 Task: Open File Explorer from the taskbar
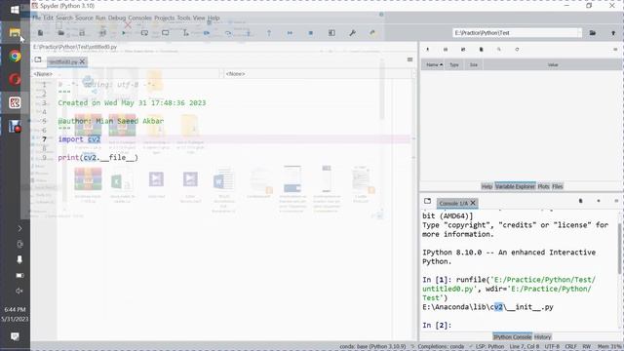pyautogui.click(x=15, y=32)
